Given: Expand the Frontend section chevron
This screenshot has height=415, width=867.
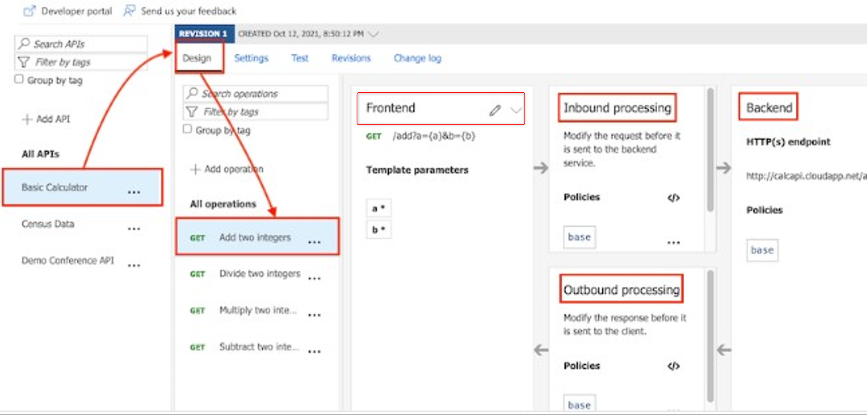Looking at the screenshot, I should point(515,110).
